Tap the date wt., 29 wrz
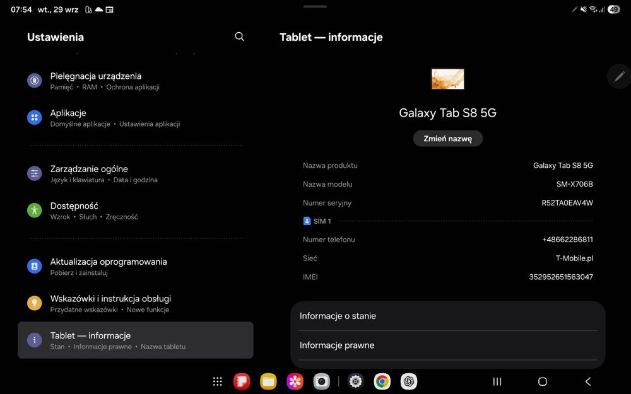Viewport: 631px width, 394px height. (58, 9)
